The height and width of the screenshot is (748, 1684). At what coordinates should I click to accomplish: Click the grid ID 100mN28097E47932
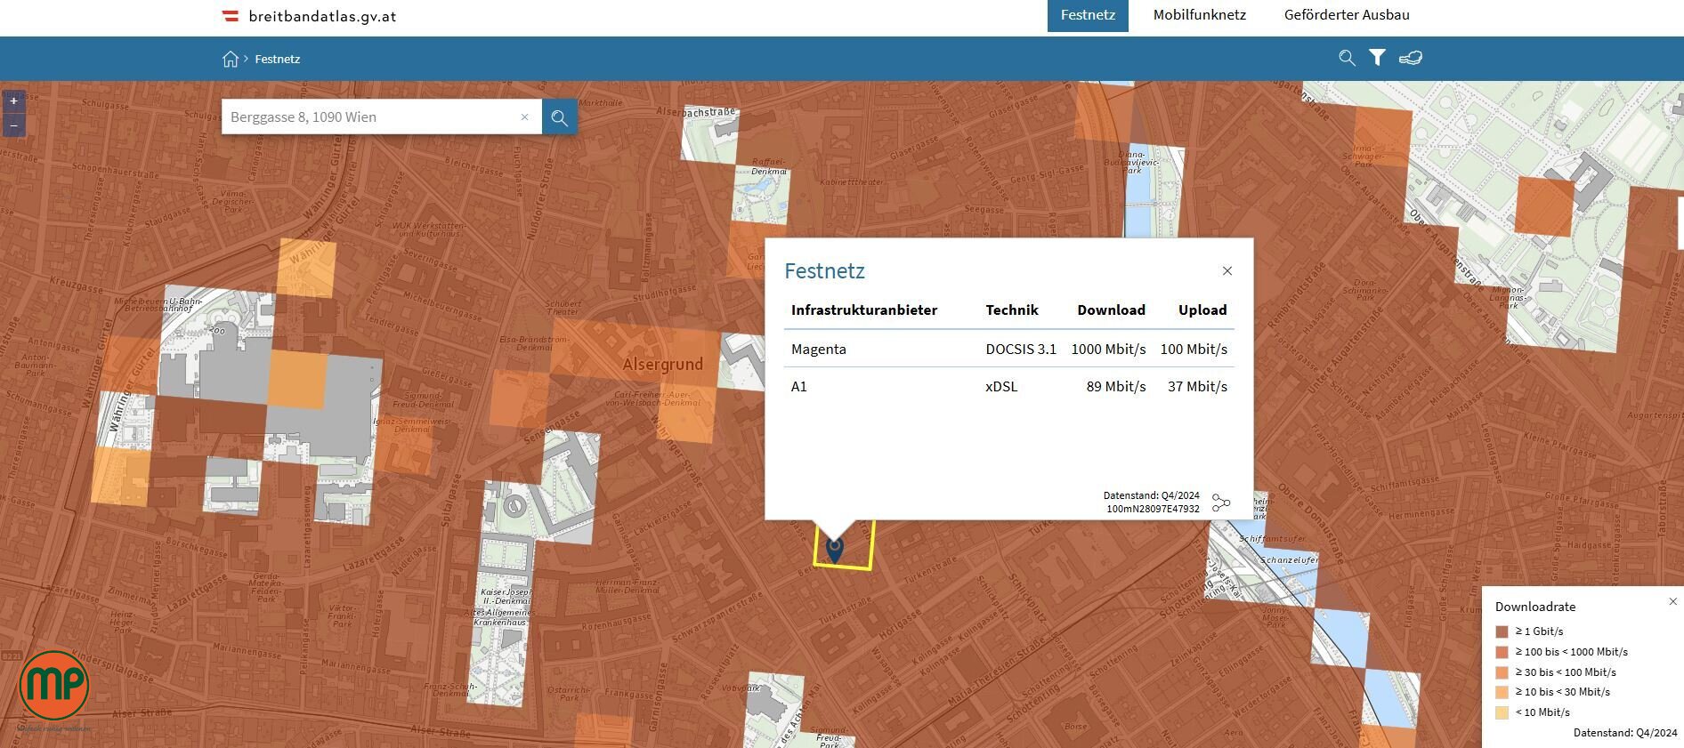(x=1153, y=509)
